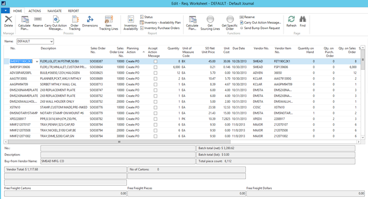Check Accept Action Message for AAG791300G row
The height and width of the screenshot is (199, 368).
click(x=156, y=78)
